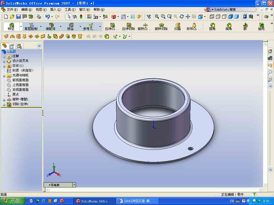The height and width of the screenshot is (205, 274).
Task: Open the 工具(T) menu
Action: (x=70, y=10)
